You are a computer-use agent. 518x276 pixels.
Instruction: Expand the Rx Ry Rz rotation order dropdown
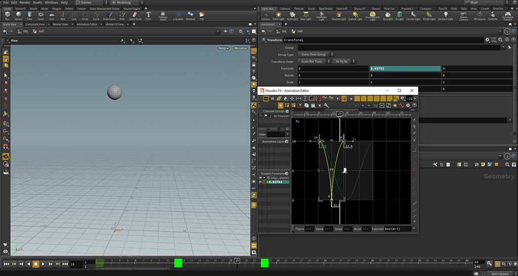(343, 62)
